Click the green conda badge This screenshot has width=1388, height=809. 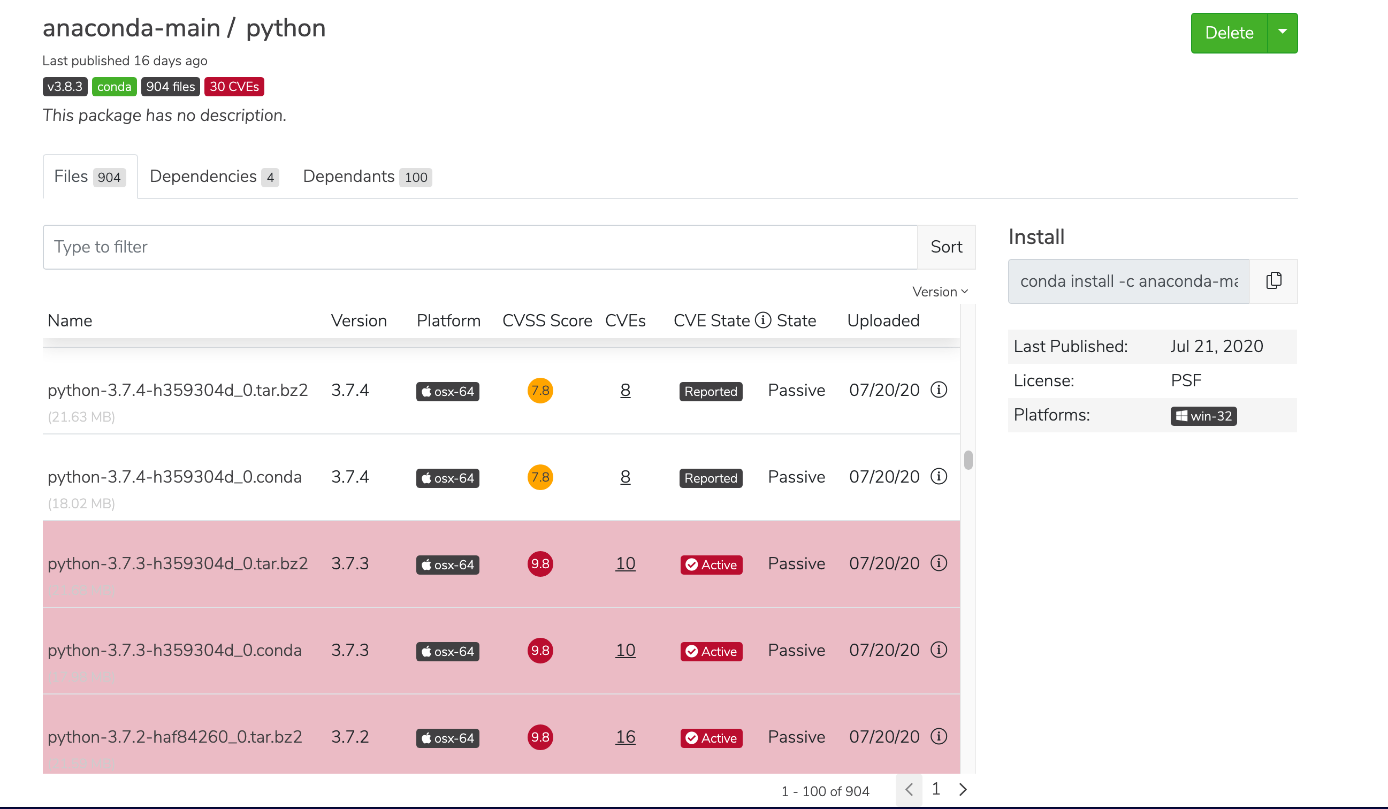click(114, 87)
